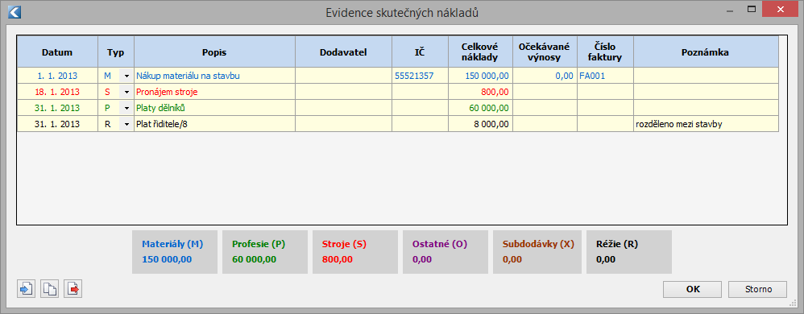Select the date cell 1. 1. 2013
Screen dimensions: 804x314
(57, 76)
